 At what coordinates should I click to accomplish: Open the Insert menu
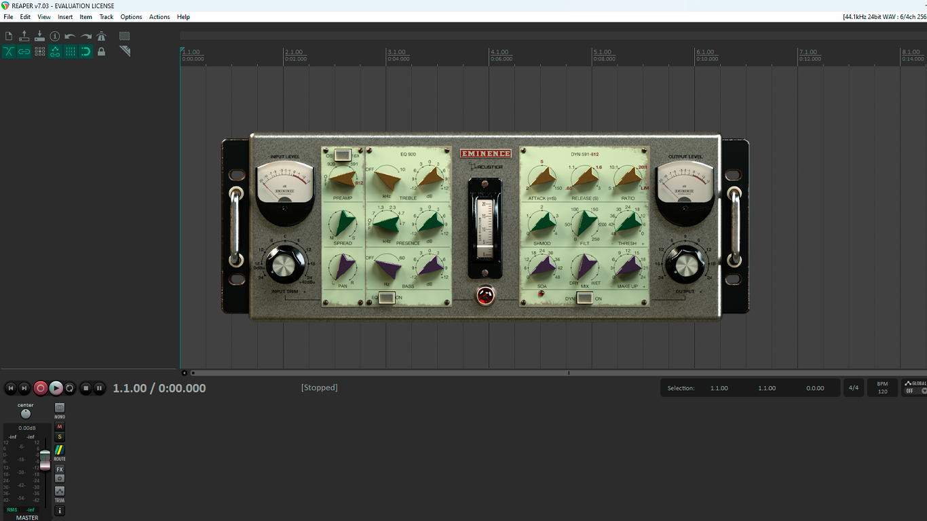pyautogui.click(x=65, y=17)
